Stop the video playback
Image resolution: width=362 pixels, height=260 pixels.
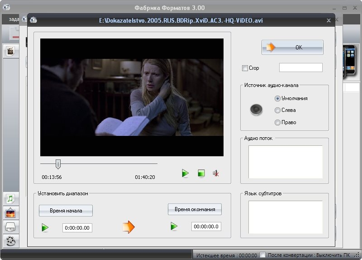click(x=201, y=173)
